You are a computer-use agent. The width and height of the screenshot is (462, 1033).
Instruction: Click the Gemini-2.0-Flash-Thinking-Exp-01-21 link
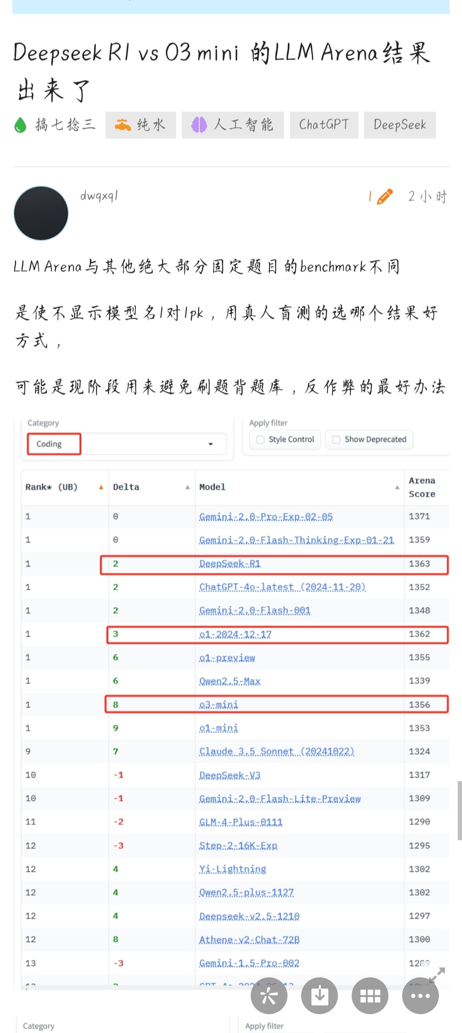pos(296,540)
